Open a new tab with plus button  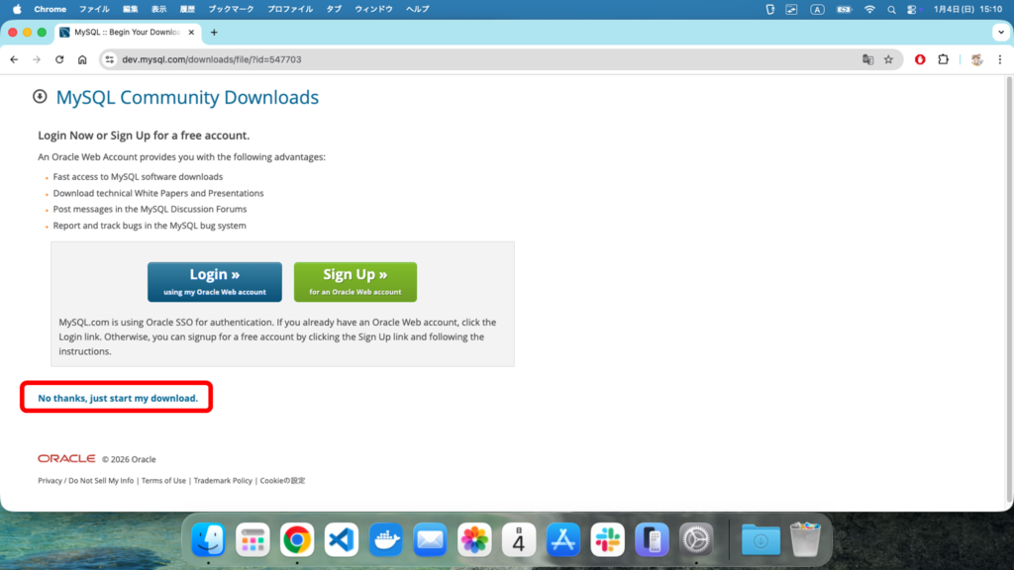pyautogui.click(x=214, y=32)
